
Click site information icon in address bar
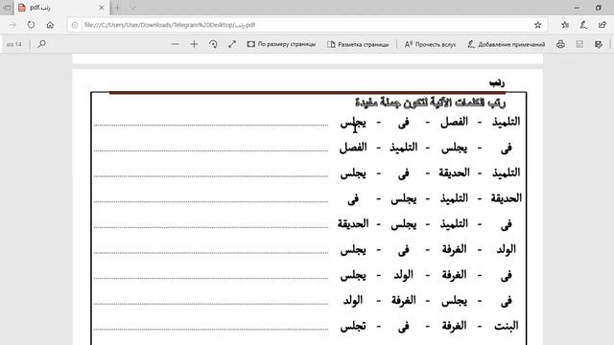(75, 25)
